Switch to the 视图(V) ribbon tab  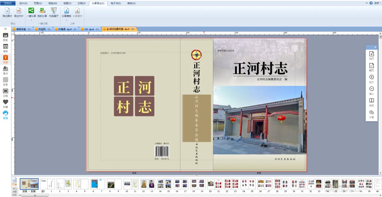(67, 3)
